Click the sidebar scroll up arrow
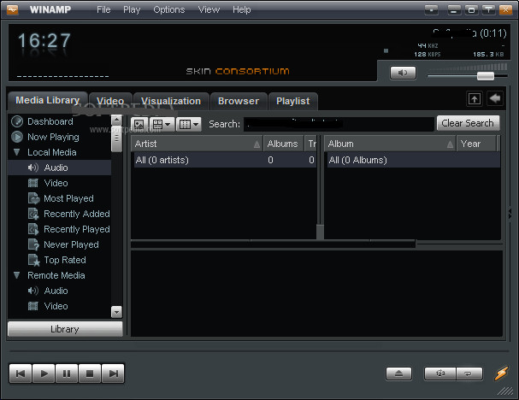 [116, 120]
